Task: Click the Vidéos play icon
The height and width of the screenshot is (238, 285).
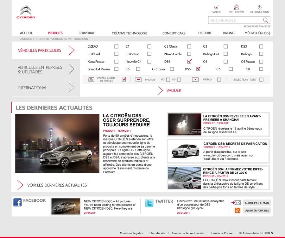Action: tap(195, 80)
